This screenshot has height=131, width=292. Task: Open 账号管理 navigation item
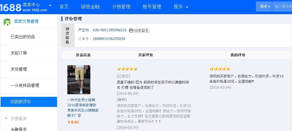click(152, 7)
